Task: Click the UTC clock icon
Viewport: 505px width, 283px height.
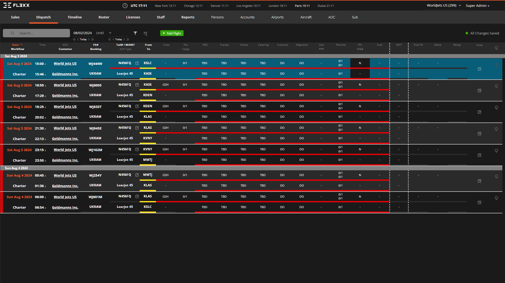Action: click(125, 6)
